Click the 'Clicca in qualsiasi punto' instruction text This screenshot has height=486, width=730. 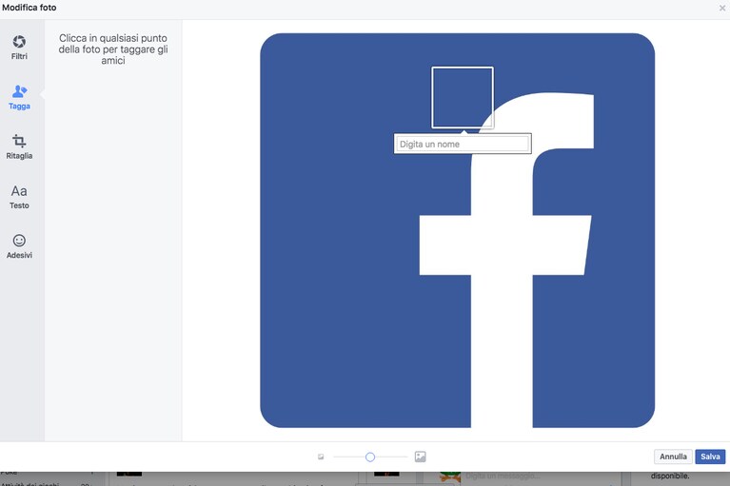113,49
